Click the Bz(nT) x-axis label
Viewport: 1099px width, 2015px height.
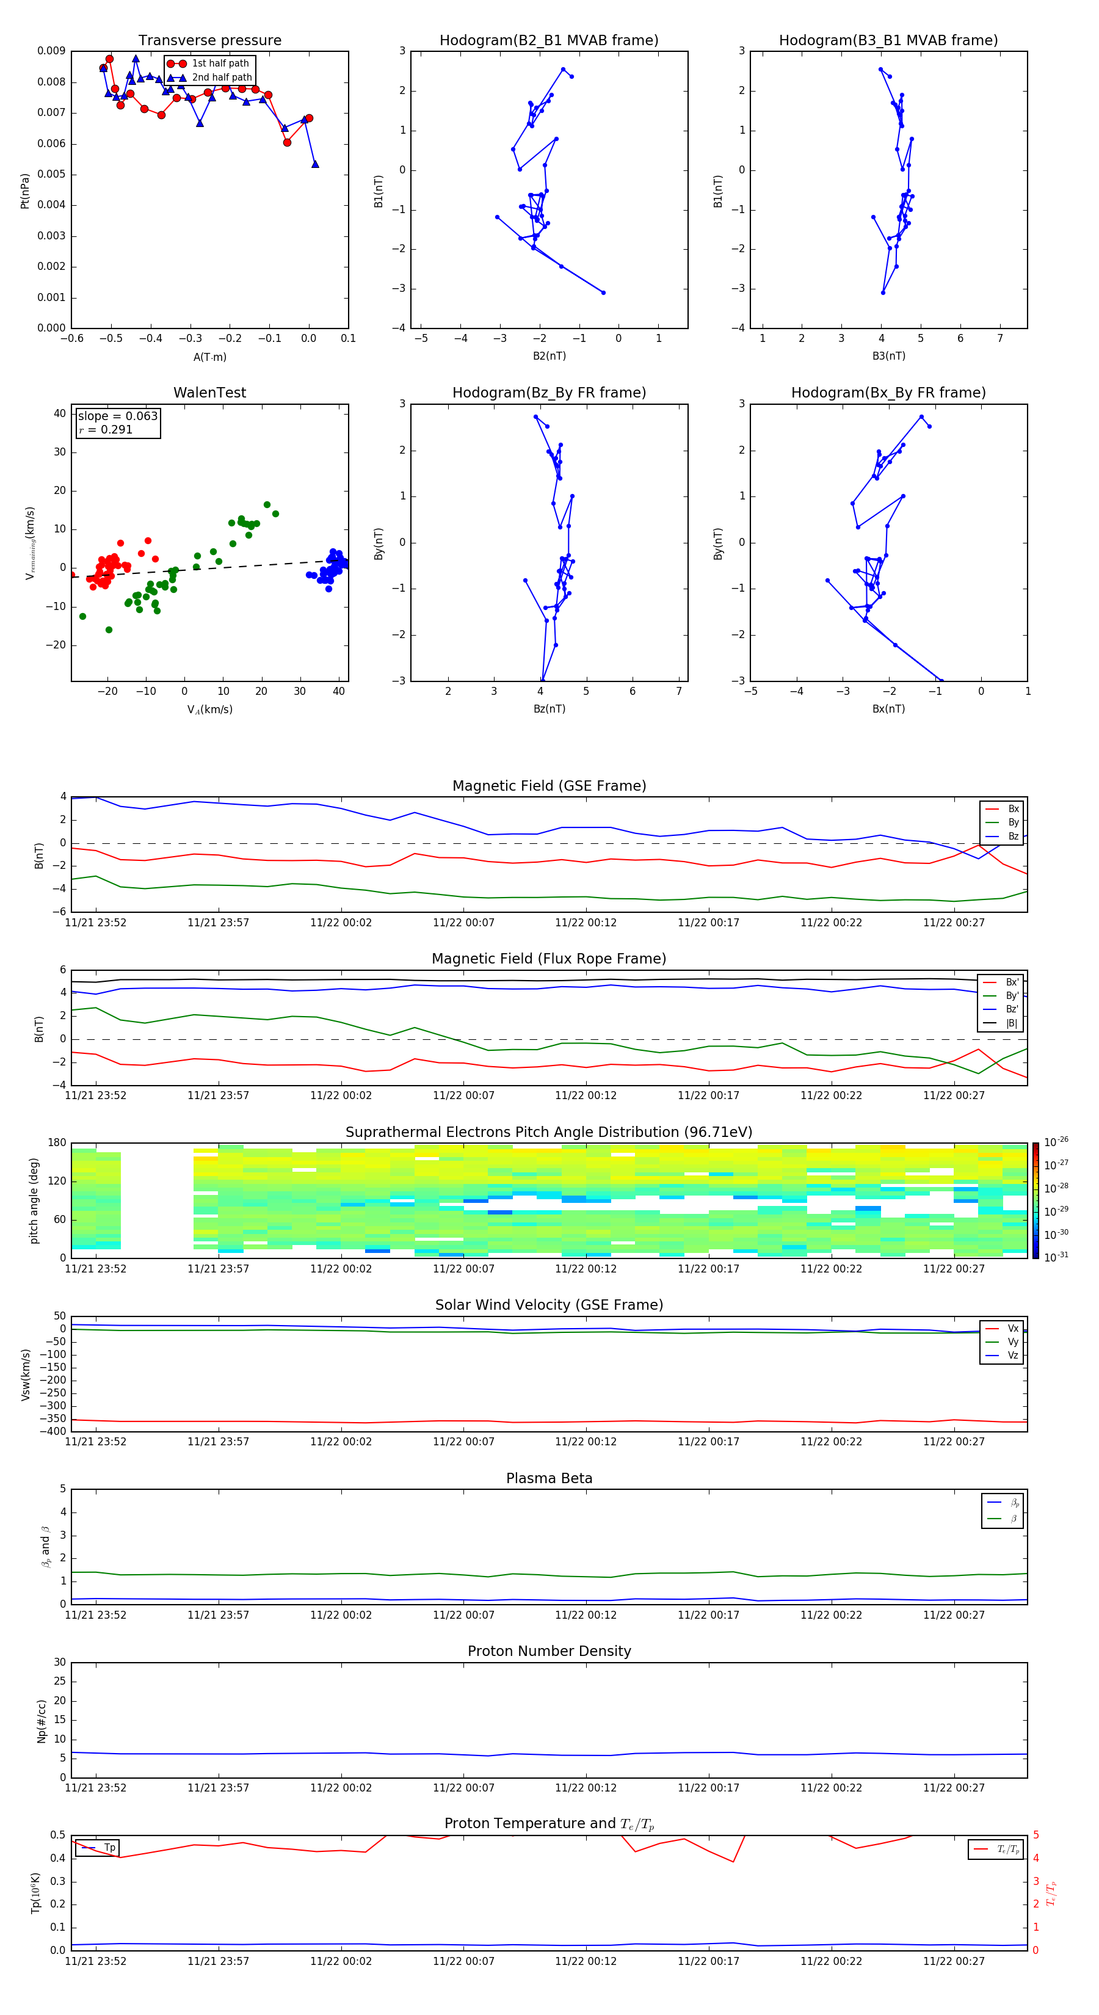pos(549,710)
